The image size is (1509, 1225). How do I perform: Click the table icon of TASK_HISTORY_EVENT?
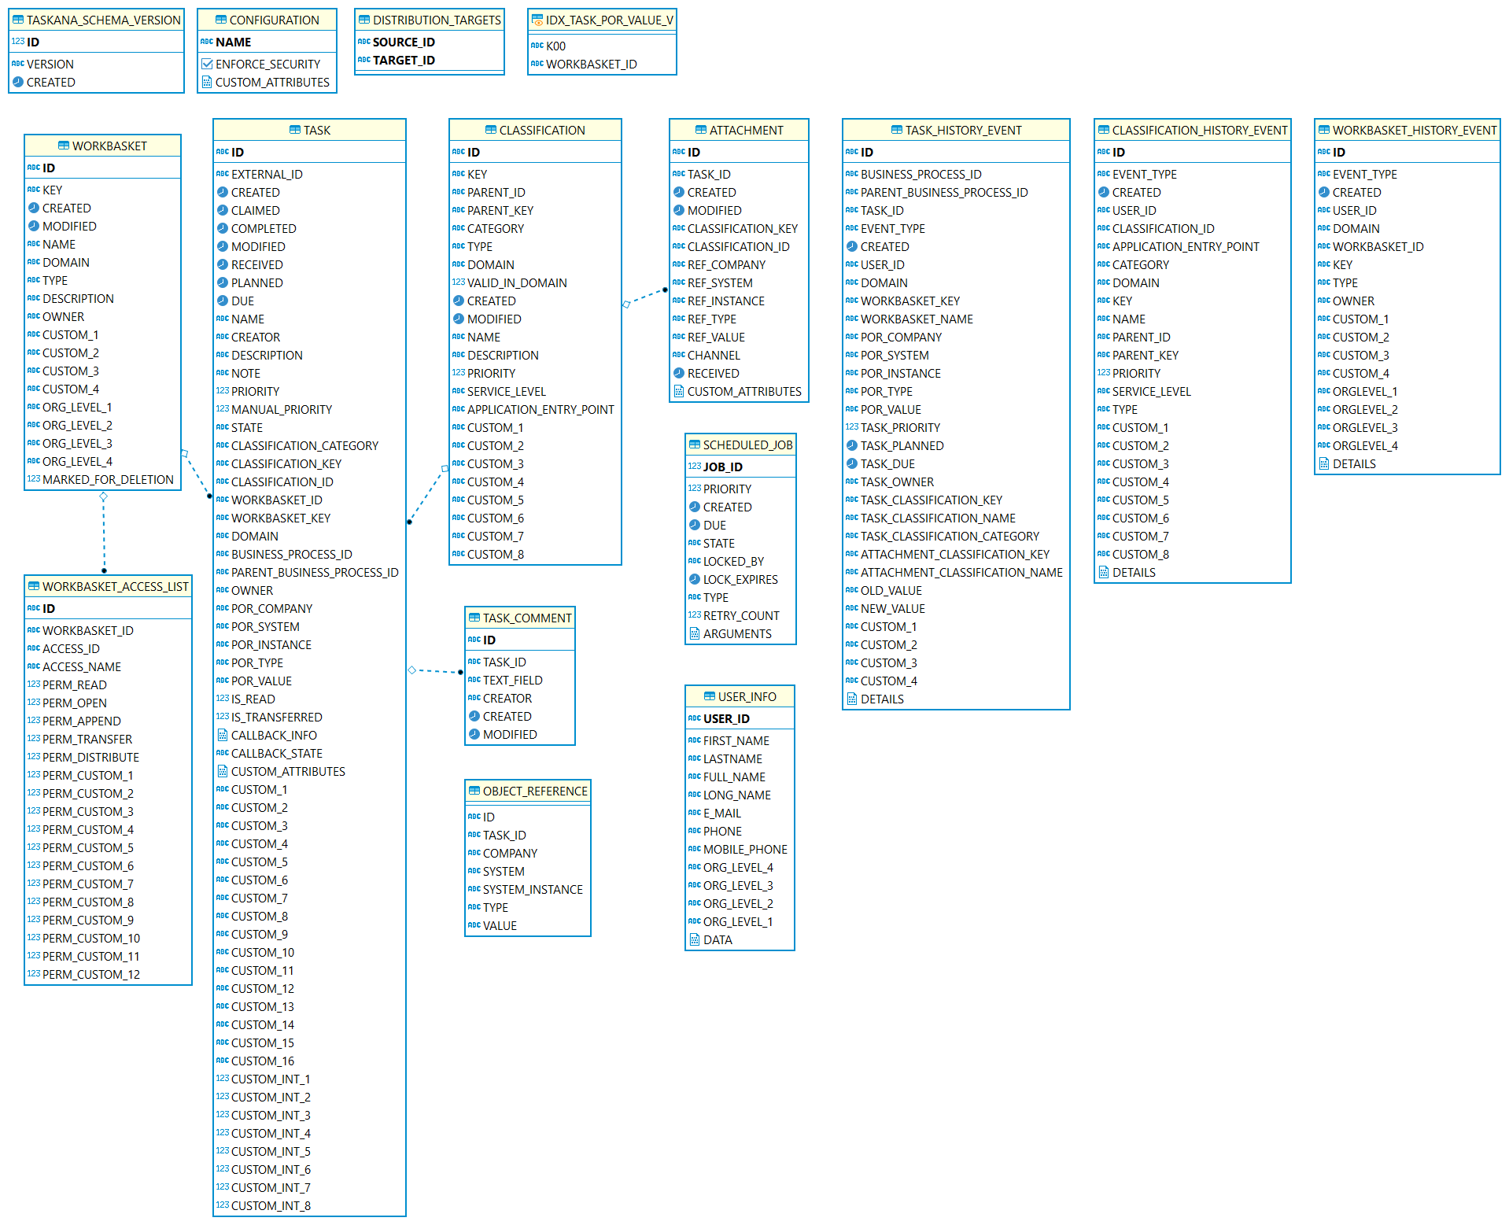(897, 130)
